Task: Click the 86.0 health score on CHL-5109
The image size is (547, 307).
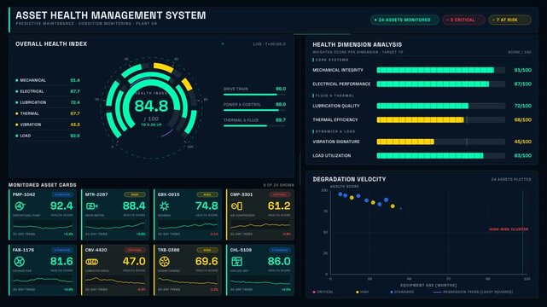Action: pyautogui.click(x=279, y=261)
